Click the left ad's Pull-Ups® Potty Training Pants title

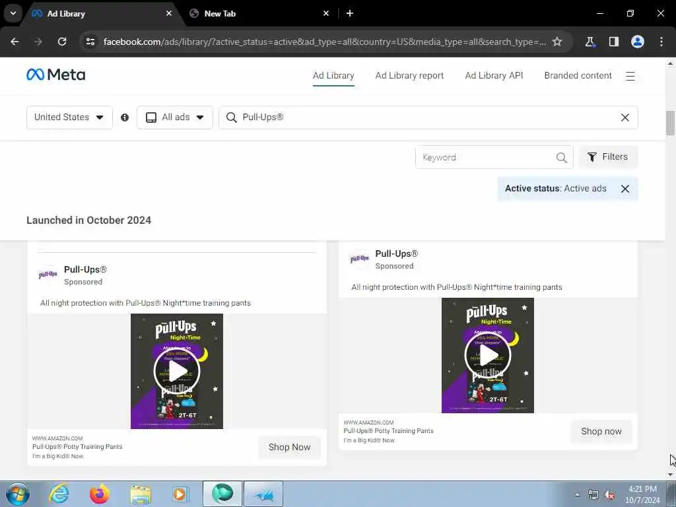click(x=77, y=447)
